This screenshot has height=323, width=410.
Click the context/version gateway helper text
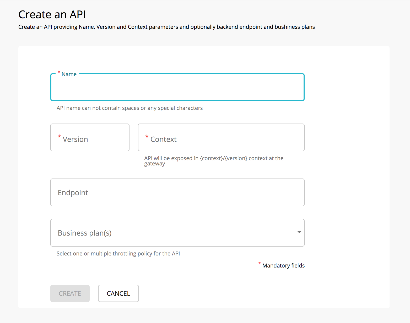point(213,161)
